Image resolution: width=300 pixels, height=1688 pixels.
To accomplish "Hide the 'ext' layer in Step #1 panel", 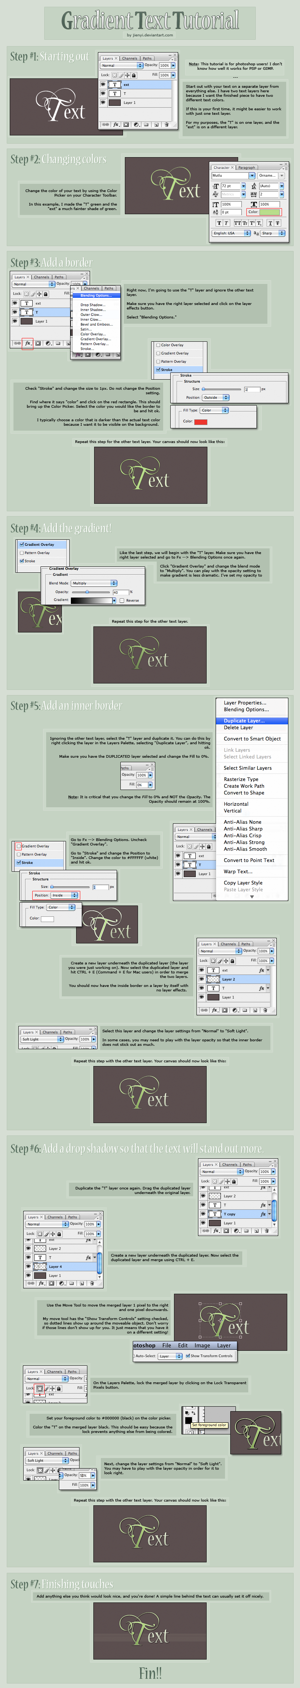I will click(103, 84).
